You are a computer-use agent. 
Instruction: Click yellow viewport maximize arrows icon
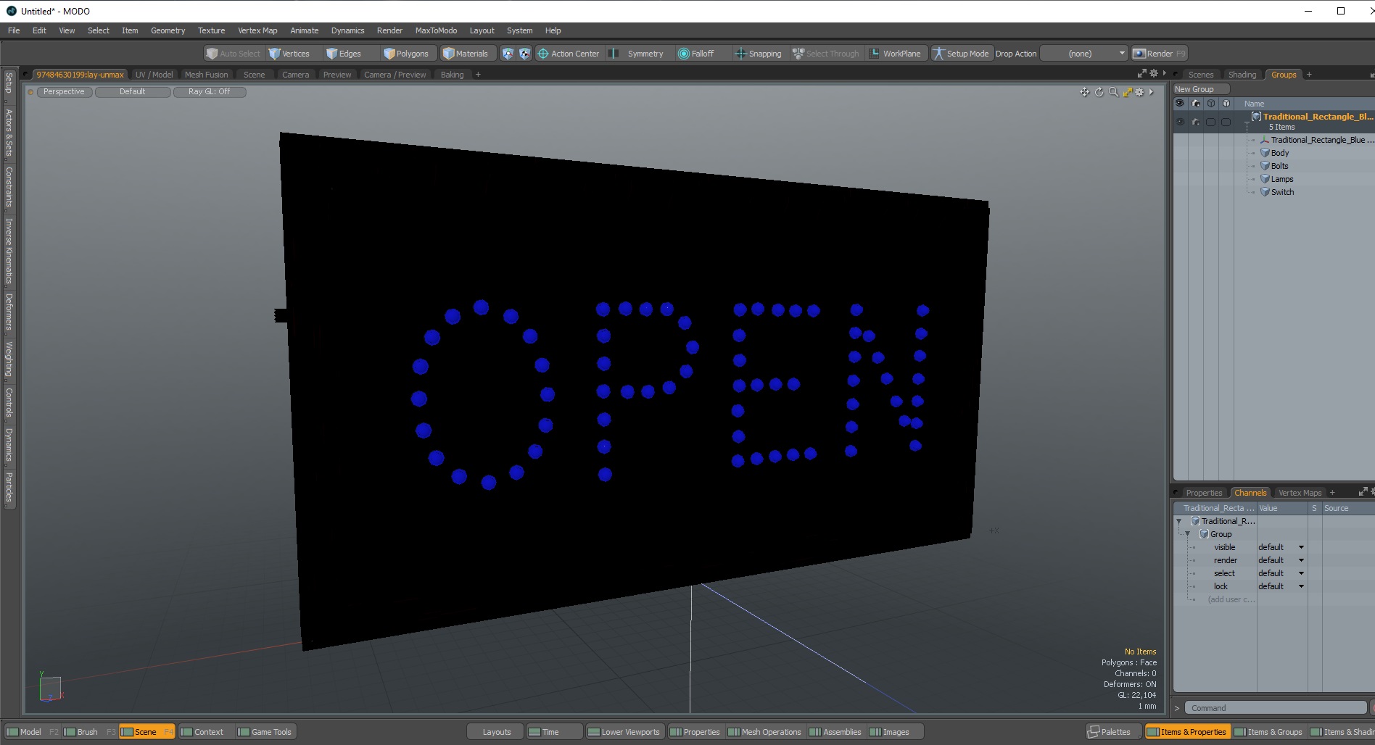(1127, 92)
